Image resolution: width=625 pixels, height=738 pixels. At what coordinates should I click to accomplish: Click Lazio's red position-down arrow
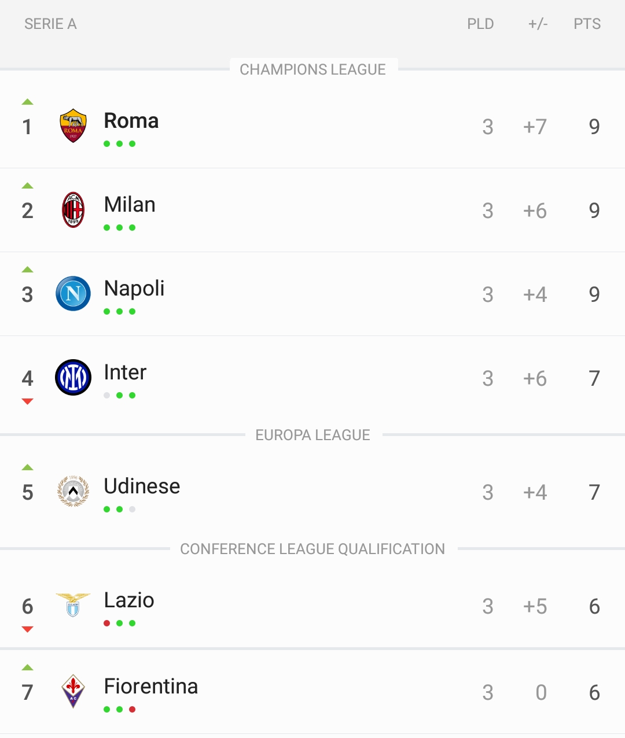coord(27,629)
